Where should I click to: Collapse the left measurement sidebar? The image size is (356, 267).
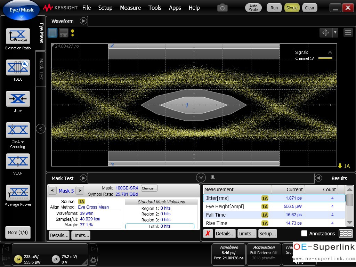pyautogui.click(x=41, y=129)
